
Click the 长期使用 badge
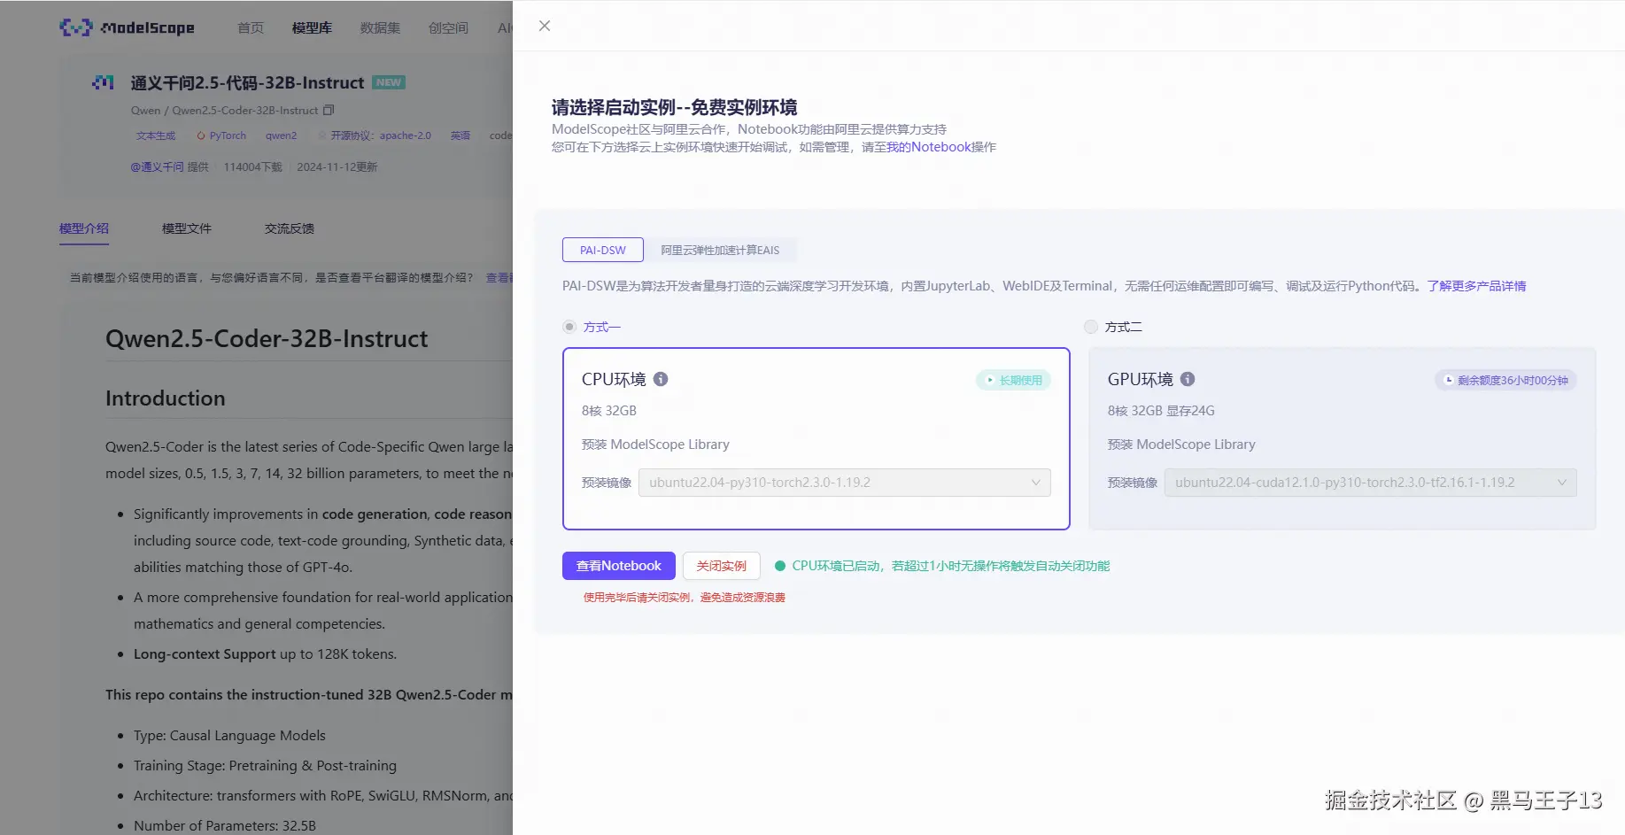(1013, 380)
